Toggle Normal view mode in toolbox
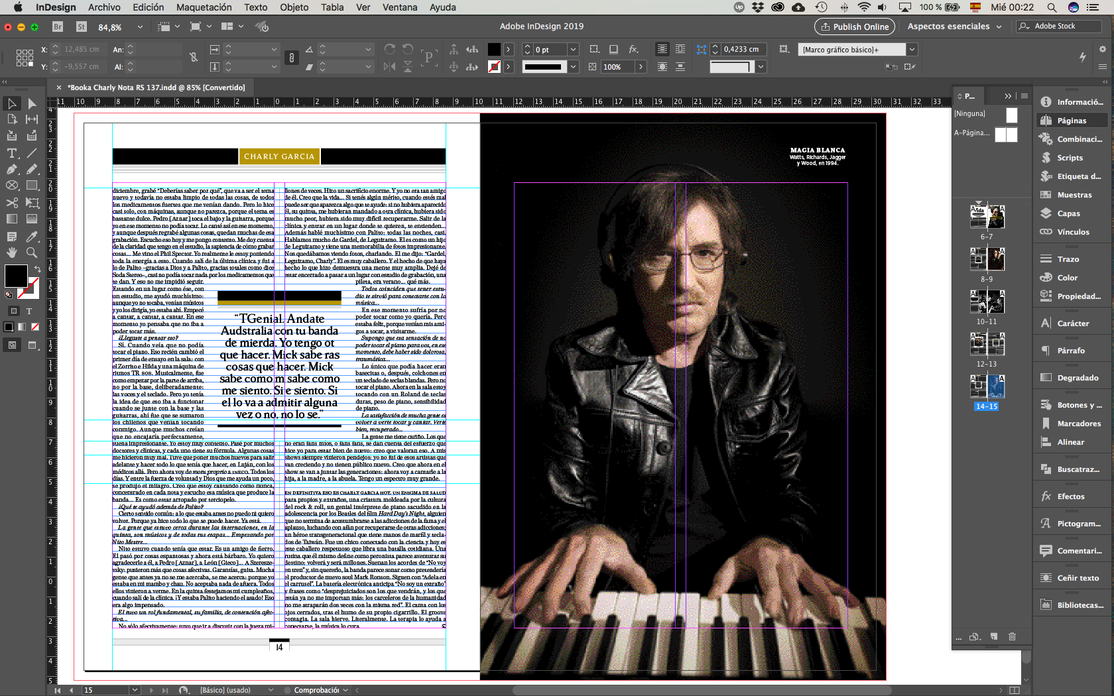This screenshot has width=1114, height=696. point(12,345)
